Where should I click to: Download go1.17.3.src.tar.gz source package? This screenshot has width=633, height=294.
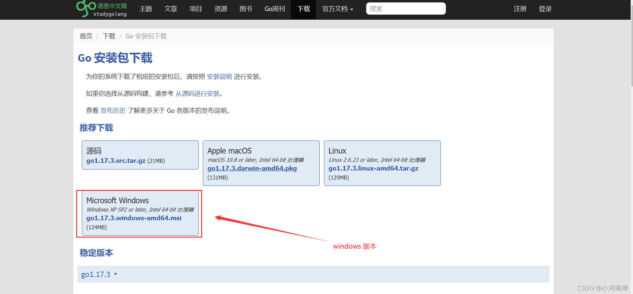(116, 161)
